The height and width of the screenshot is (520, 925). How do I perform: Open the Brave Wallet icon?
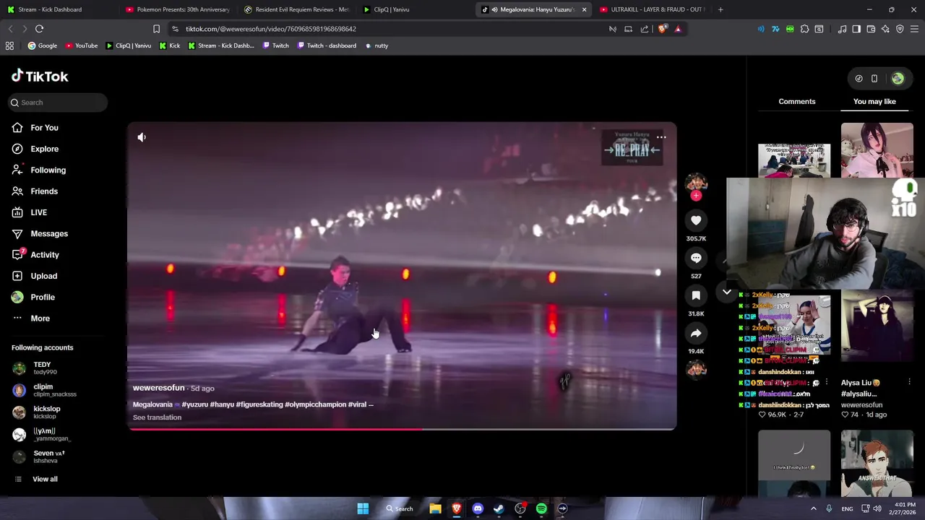(871, 29)
